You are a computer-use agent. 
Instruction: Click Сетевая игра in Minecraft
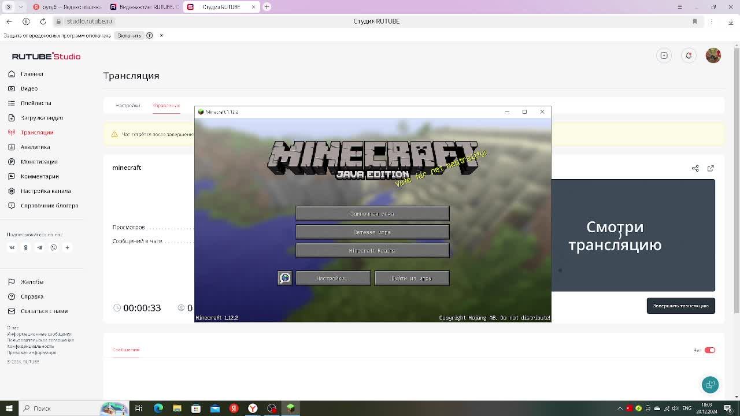click(372, 232)
